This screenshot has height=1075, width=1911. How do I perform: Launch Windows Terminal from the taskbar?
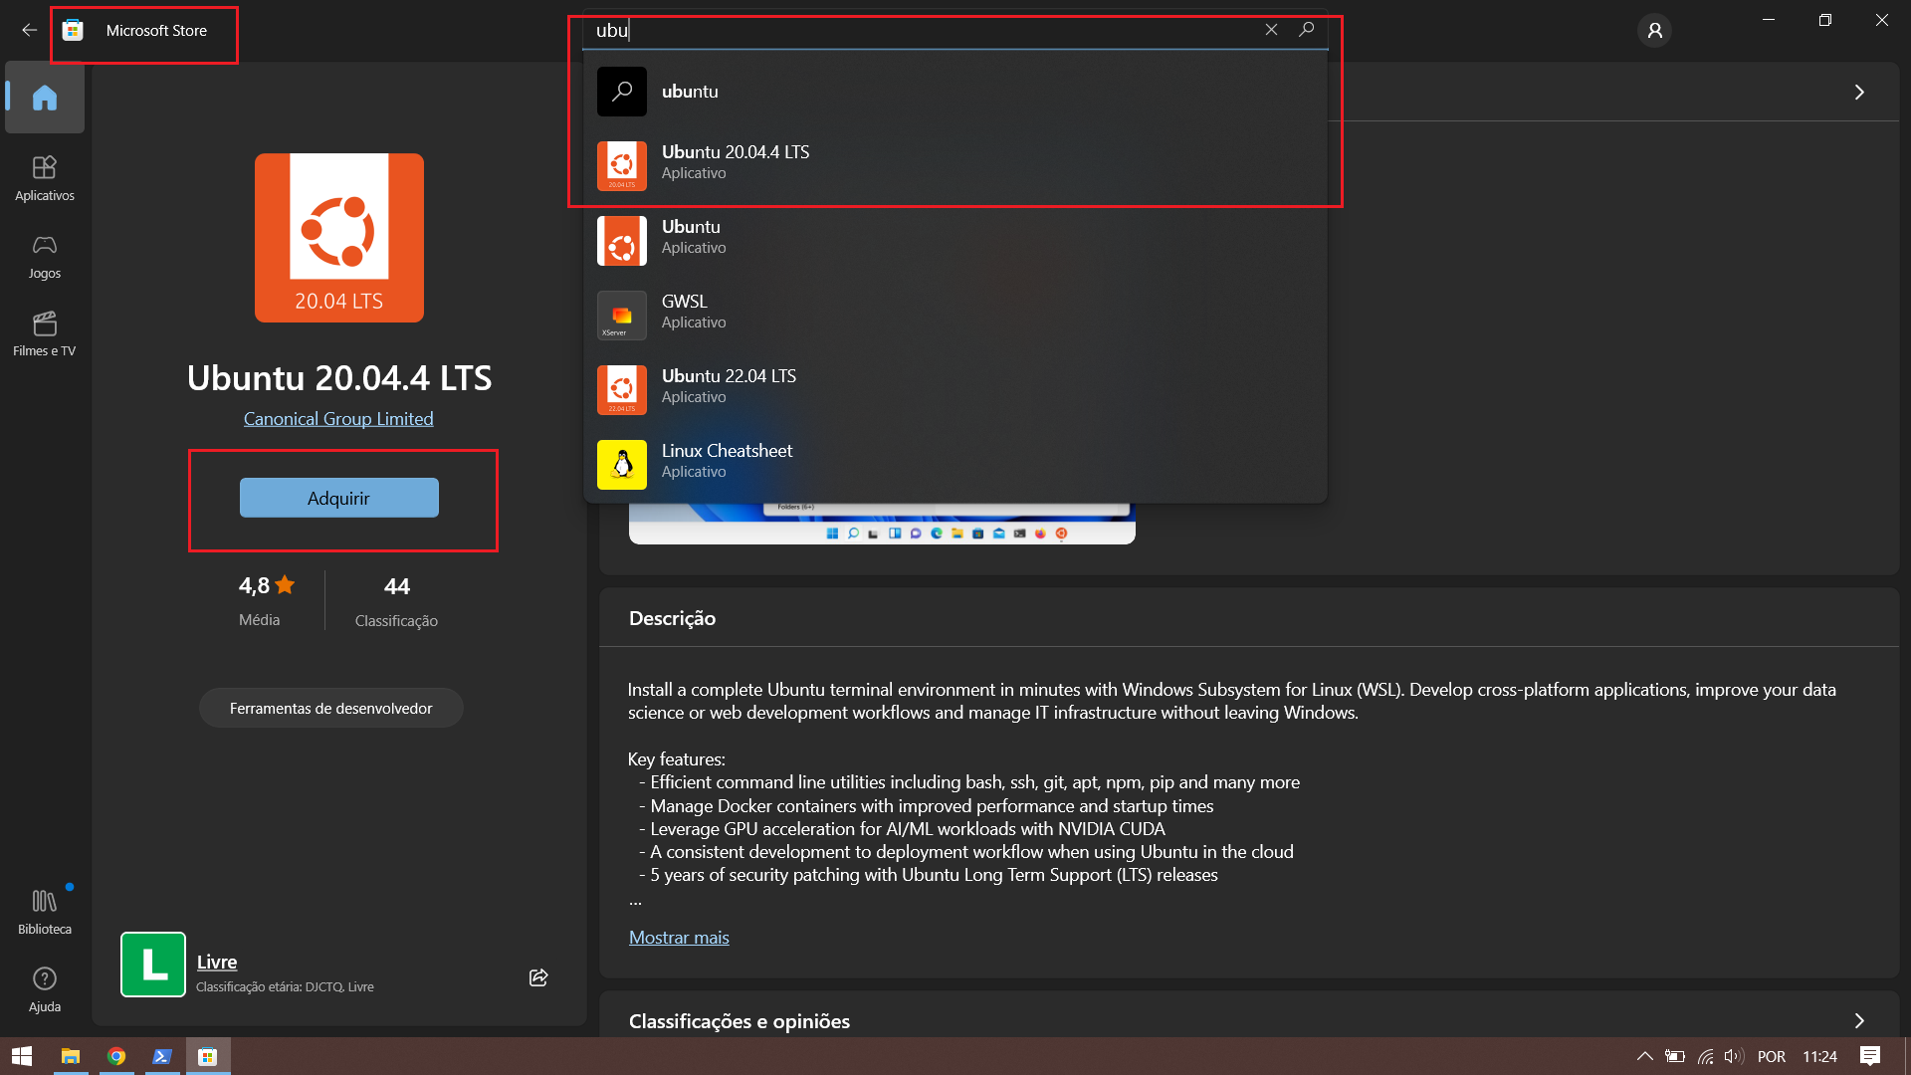tap(162, 1057)
